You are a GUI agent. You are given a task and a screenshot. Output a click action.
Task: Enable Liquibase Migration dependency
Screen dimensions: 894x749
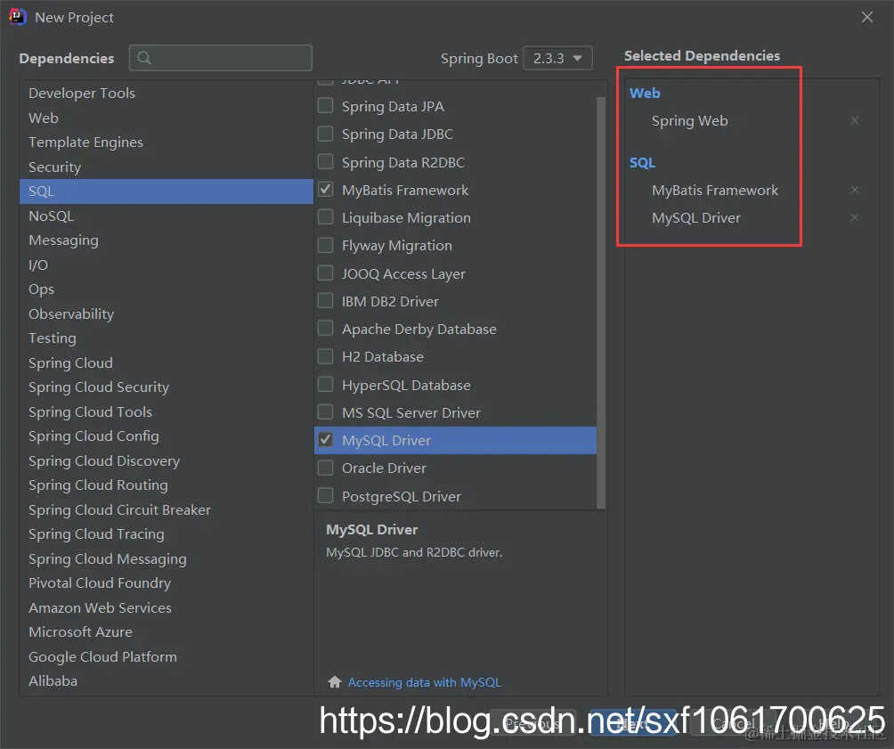point(326,216)
